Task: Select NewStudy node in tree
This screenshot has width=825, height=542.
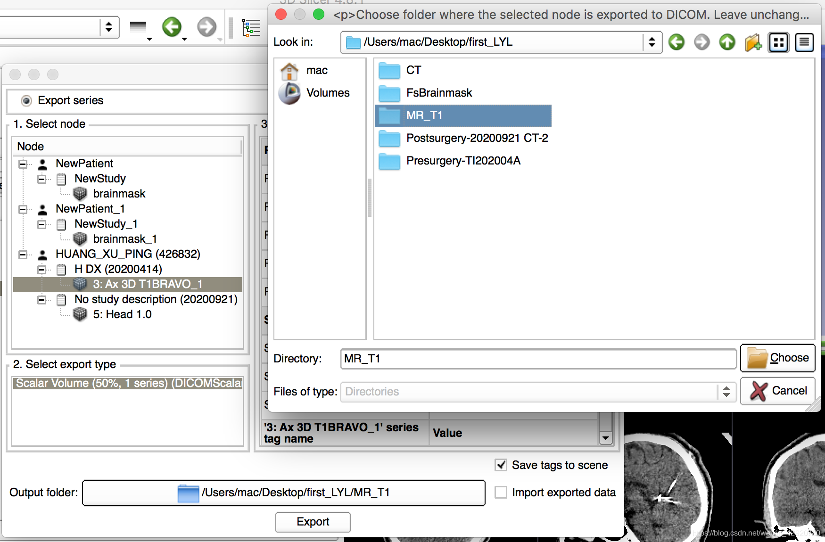Action: pos(100,179)
